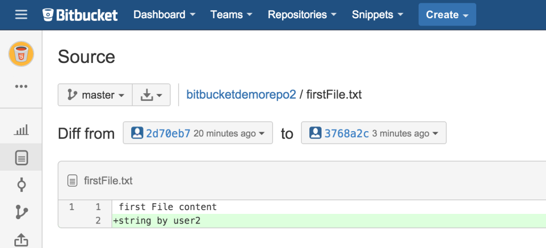The height and width of the screenshot is (248, 546).
Task: Click the firstFile.txt file icon in diff header
Action: [x=73, y=181]
